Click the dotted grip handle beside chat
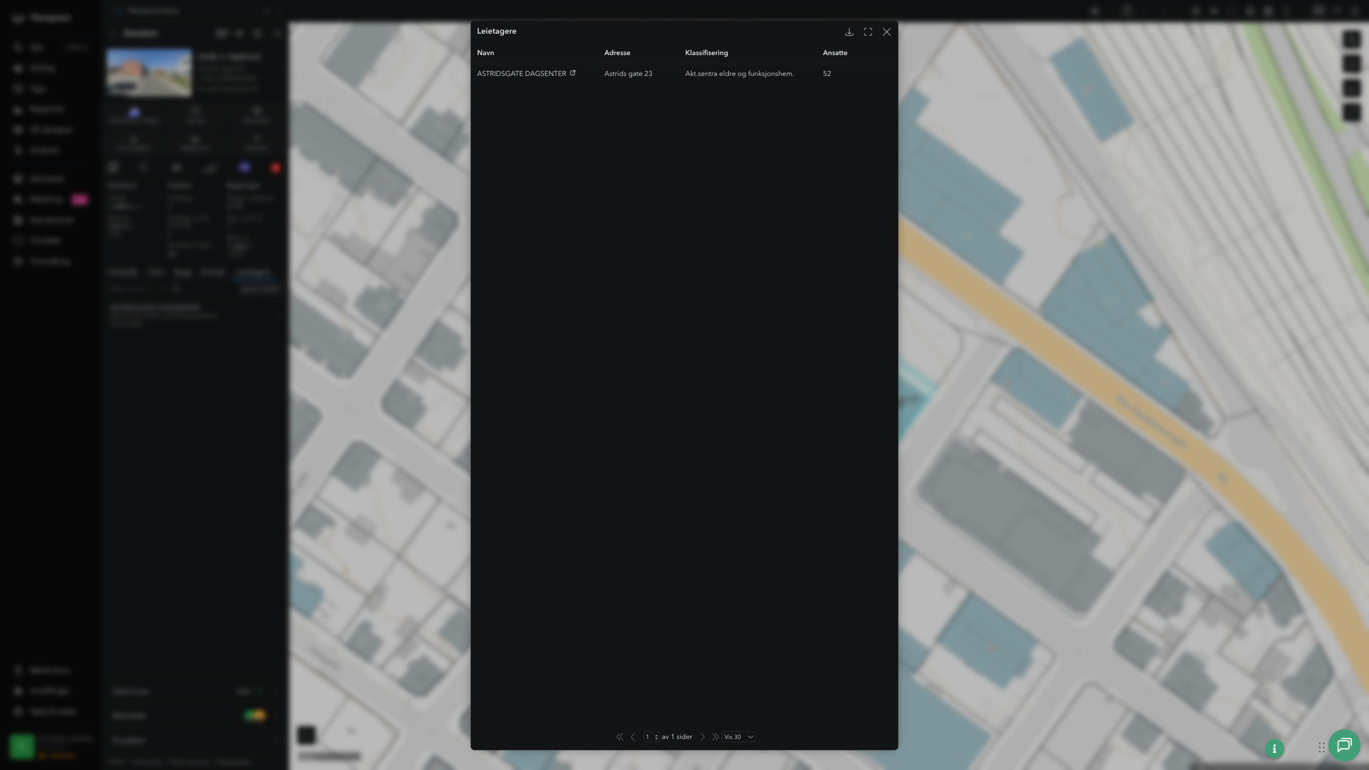The image size is (1369, 770). [x=1321, y=748]
